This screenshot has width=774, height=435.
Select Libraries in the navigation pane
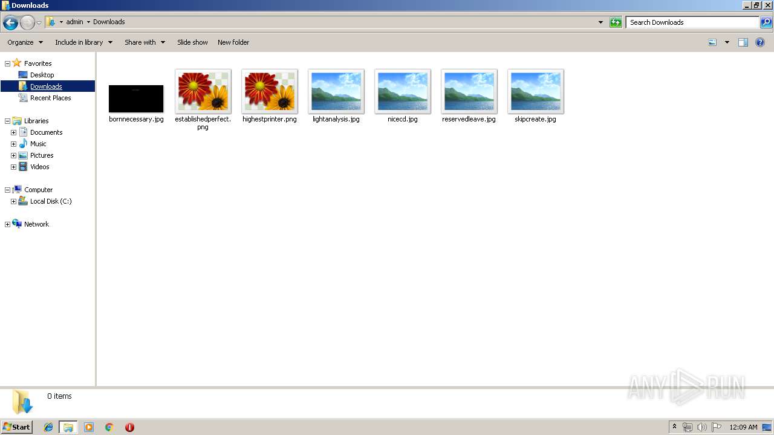coord(36,121)
